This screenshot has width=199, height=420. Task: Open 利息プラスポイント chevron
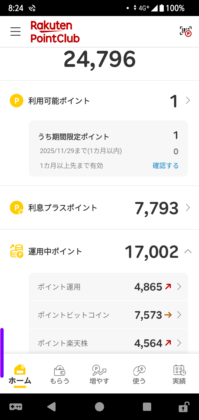188,208
